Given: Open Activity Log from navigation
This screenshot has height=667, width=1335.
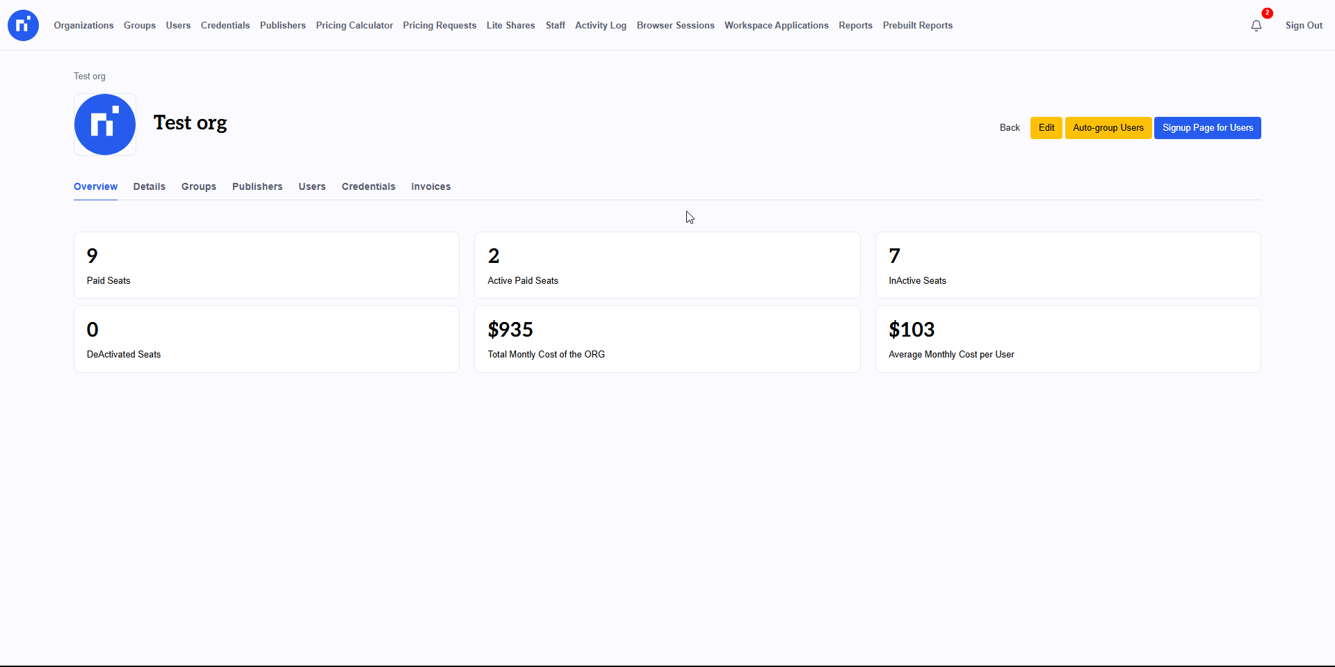Looking at the screenshot, I should [x=600, y=26].
